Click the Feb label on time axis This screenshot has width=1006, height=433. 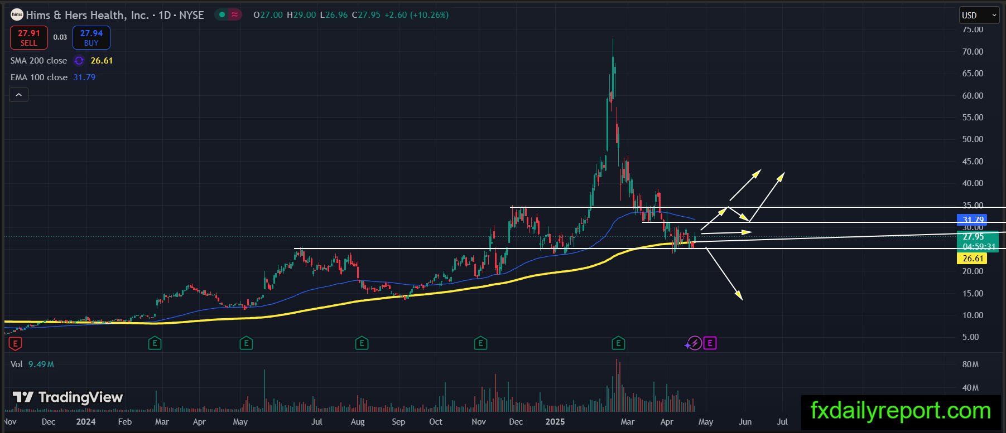(x=125, y=422)
